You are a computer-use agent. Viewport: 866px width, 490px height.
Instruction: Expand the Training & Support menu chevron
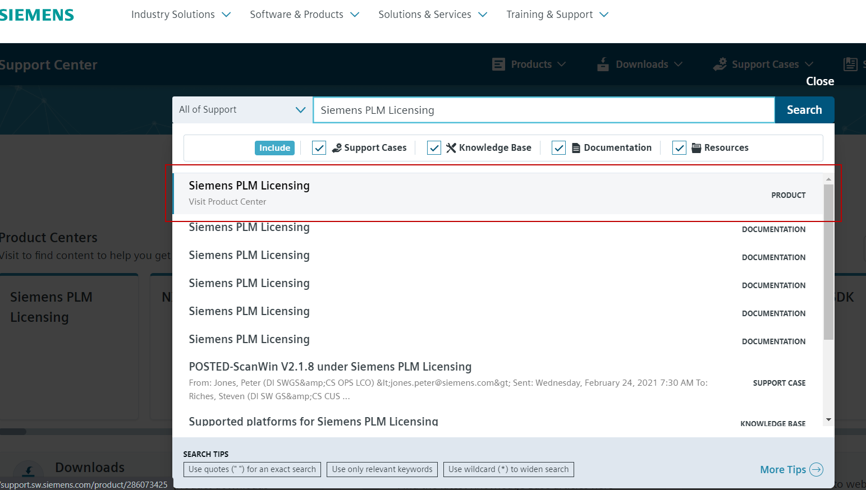(604, 15)
